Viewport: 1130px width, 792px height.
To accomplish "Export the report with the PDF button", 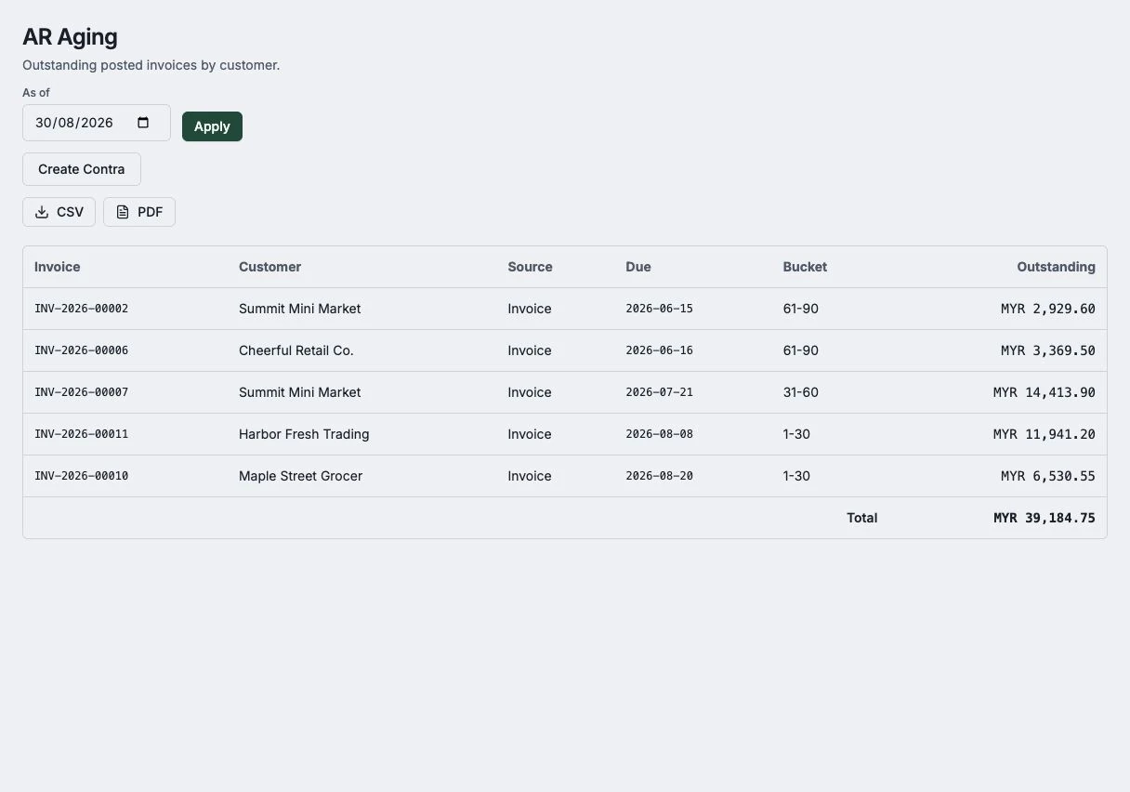I will pyautogui.click(x=139, y=212).
